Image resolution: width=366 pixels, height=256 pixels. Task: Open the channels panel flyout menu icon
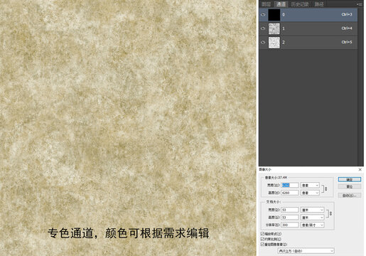(360, 4)
